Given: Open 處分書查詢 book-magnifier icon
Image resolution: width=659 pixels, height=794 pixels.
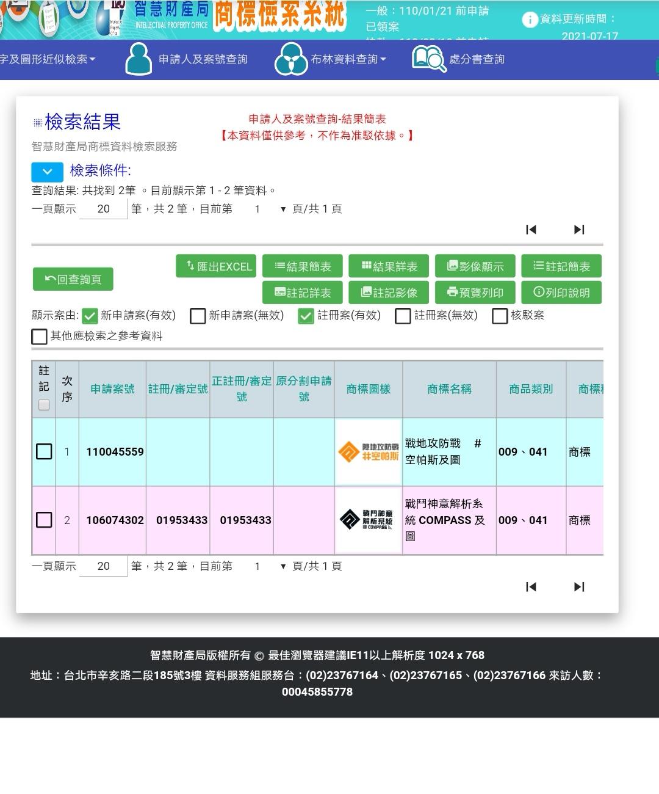Looking at the screenshot, I should (429, 59).
